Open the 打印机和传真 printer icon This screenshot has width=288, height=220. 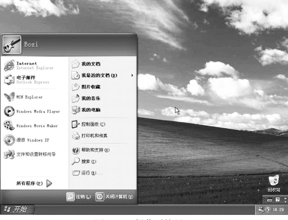coord(75,136)
